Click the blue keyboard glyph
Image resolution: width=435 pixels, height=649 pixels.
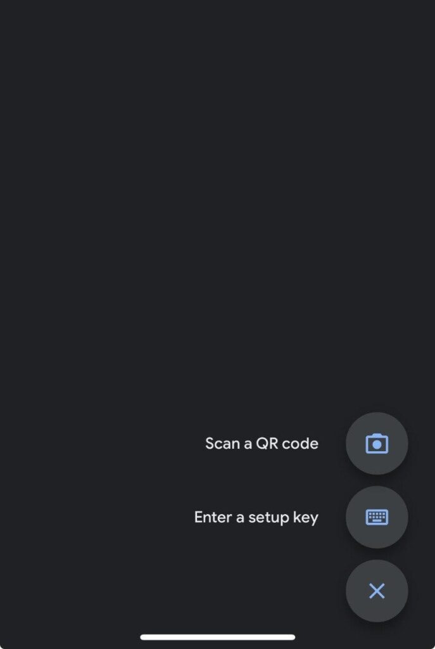coord(377,517)
